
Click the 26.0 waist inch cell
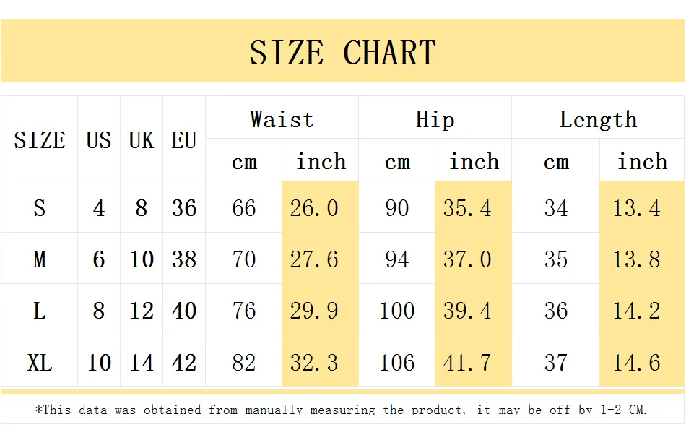(x=320, y=207)
